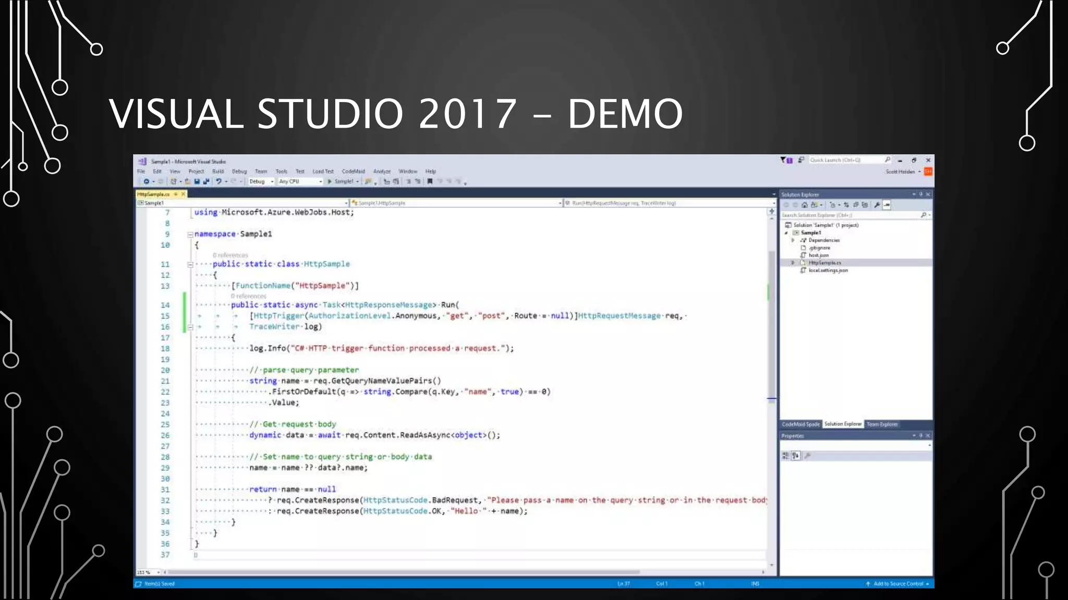Select host.json in Solution Explorer
Viewport: 1068px width, 600px height.
pyautogui.click(x=818, y=255)
